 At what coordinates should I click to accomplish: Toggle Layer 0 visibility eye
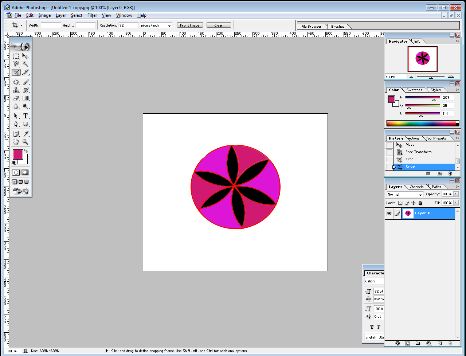(x=389, y=214)
